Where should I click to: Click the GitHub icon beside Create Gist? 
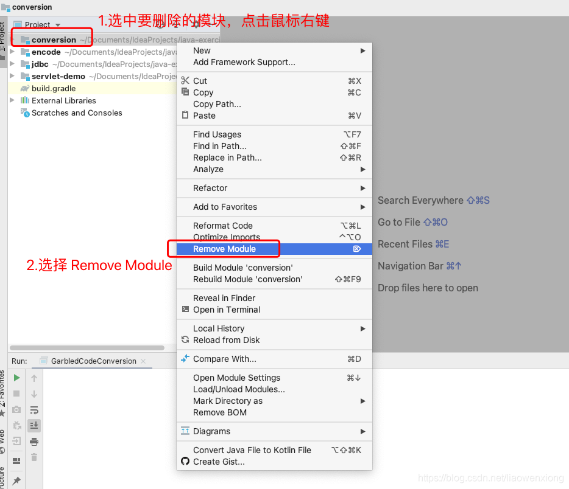185,461
